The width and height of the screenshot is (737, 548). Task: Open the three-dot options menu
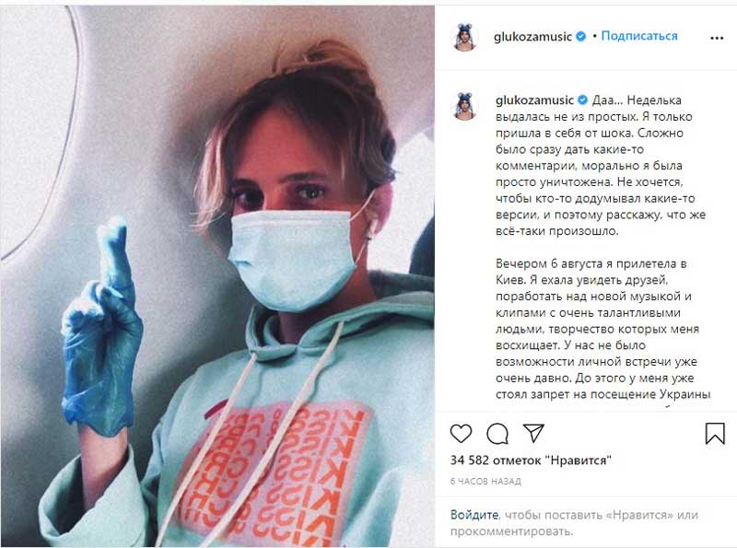(717, 38)
